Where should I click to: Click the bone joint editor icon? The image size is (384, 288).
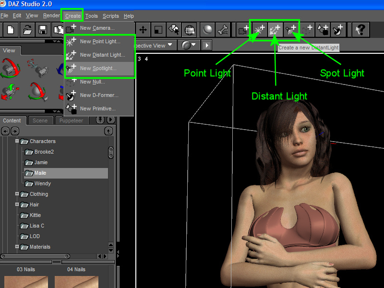[x=223, y=30]
